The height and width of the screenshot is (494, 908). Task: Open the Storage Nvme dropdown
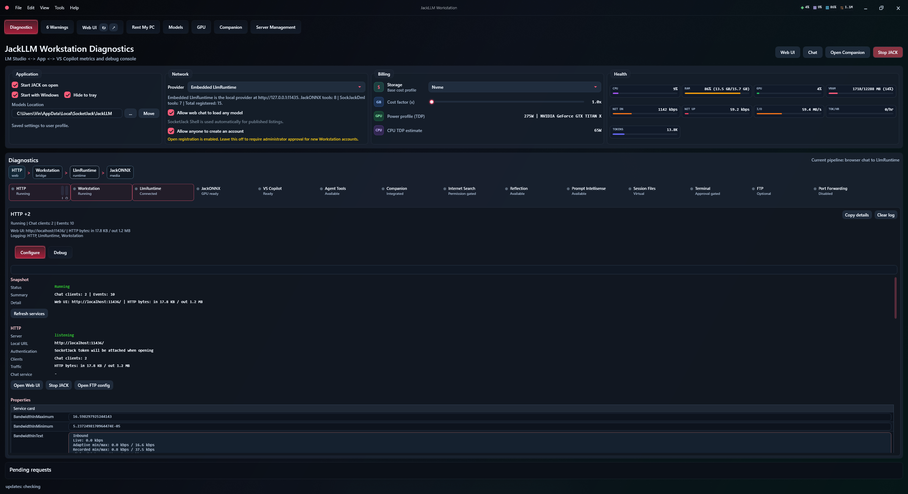coord(514,87)
